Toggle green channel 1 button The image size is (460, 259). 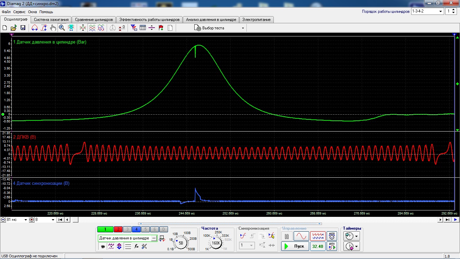[x=105, y=229]
